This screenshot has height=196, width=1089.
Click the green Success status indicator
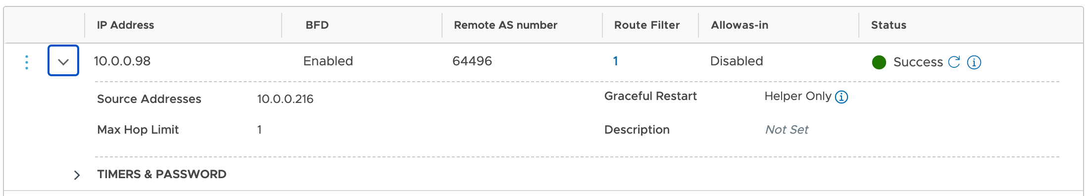pos(879,62)
